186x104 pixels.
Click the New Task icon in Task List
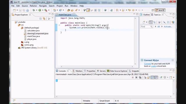144,22
